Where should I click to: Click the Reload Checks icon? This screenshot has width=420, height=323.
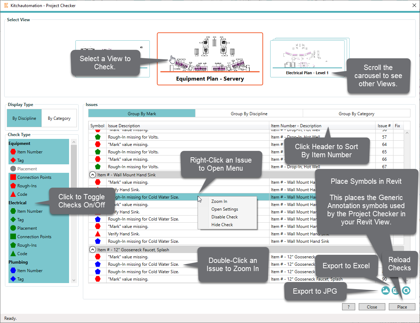(406, 290)
